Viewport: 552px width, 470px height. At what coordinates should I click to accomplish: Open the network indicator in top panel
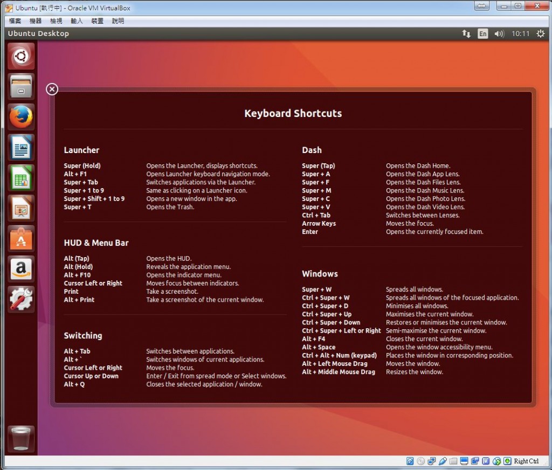tap(466, 34)
